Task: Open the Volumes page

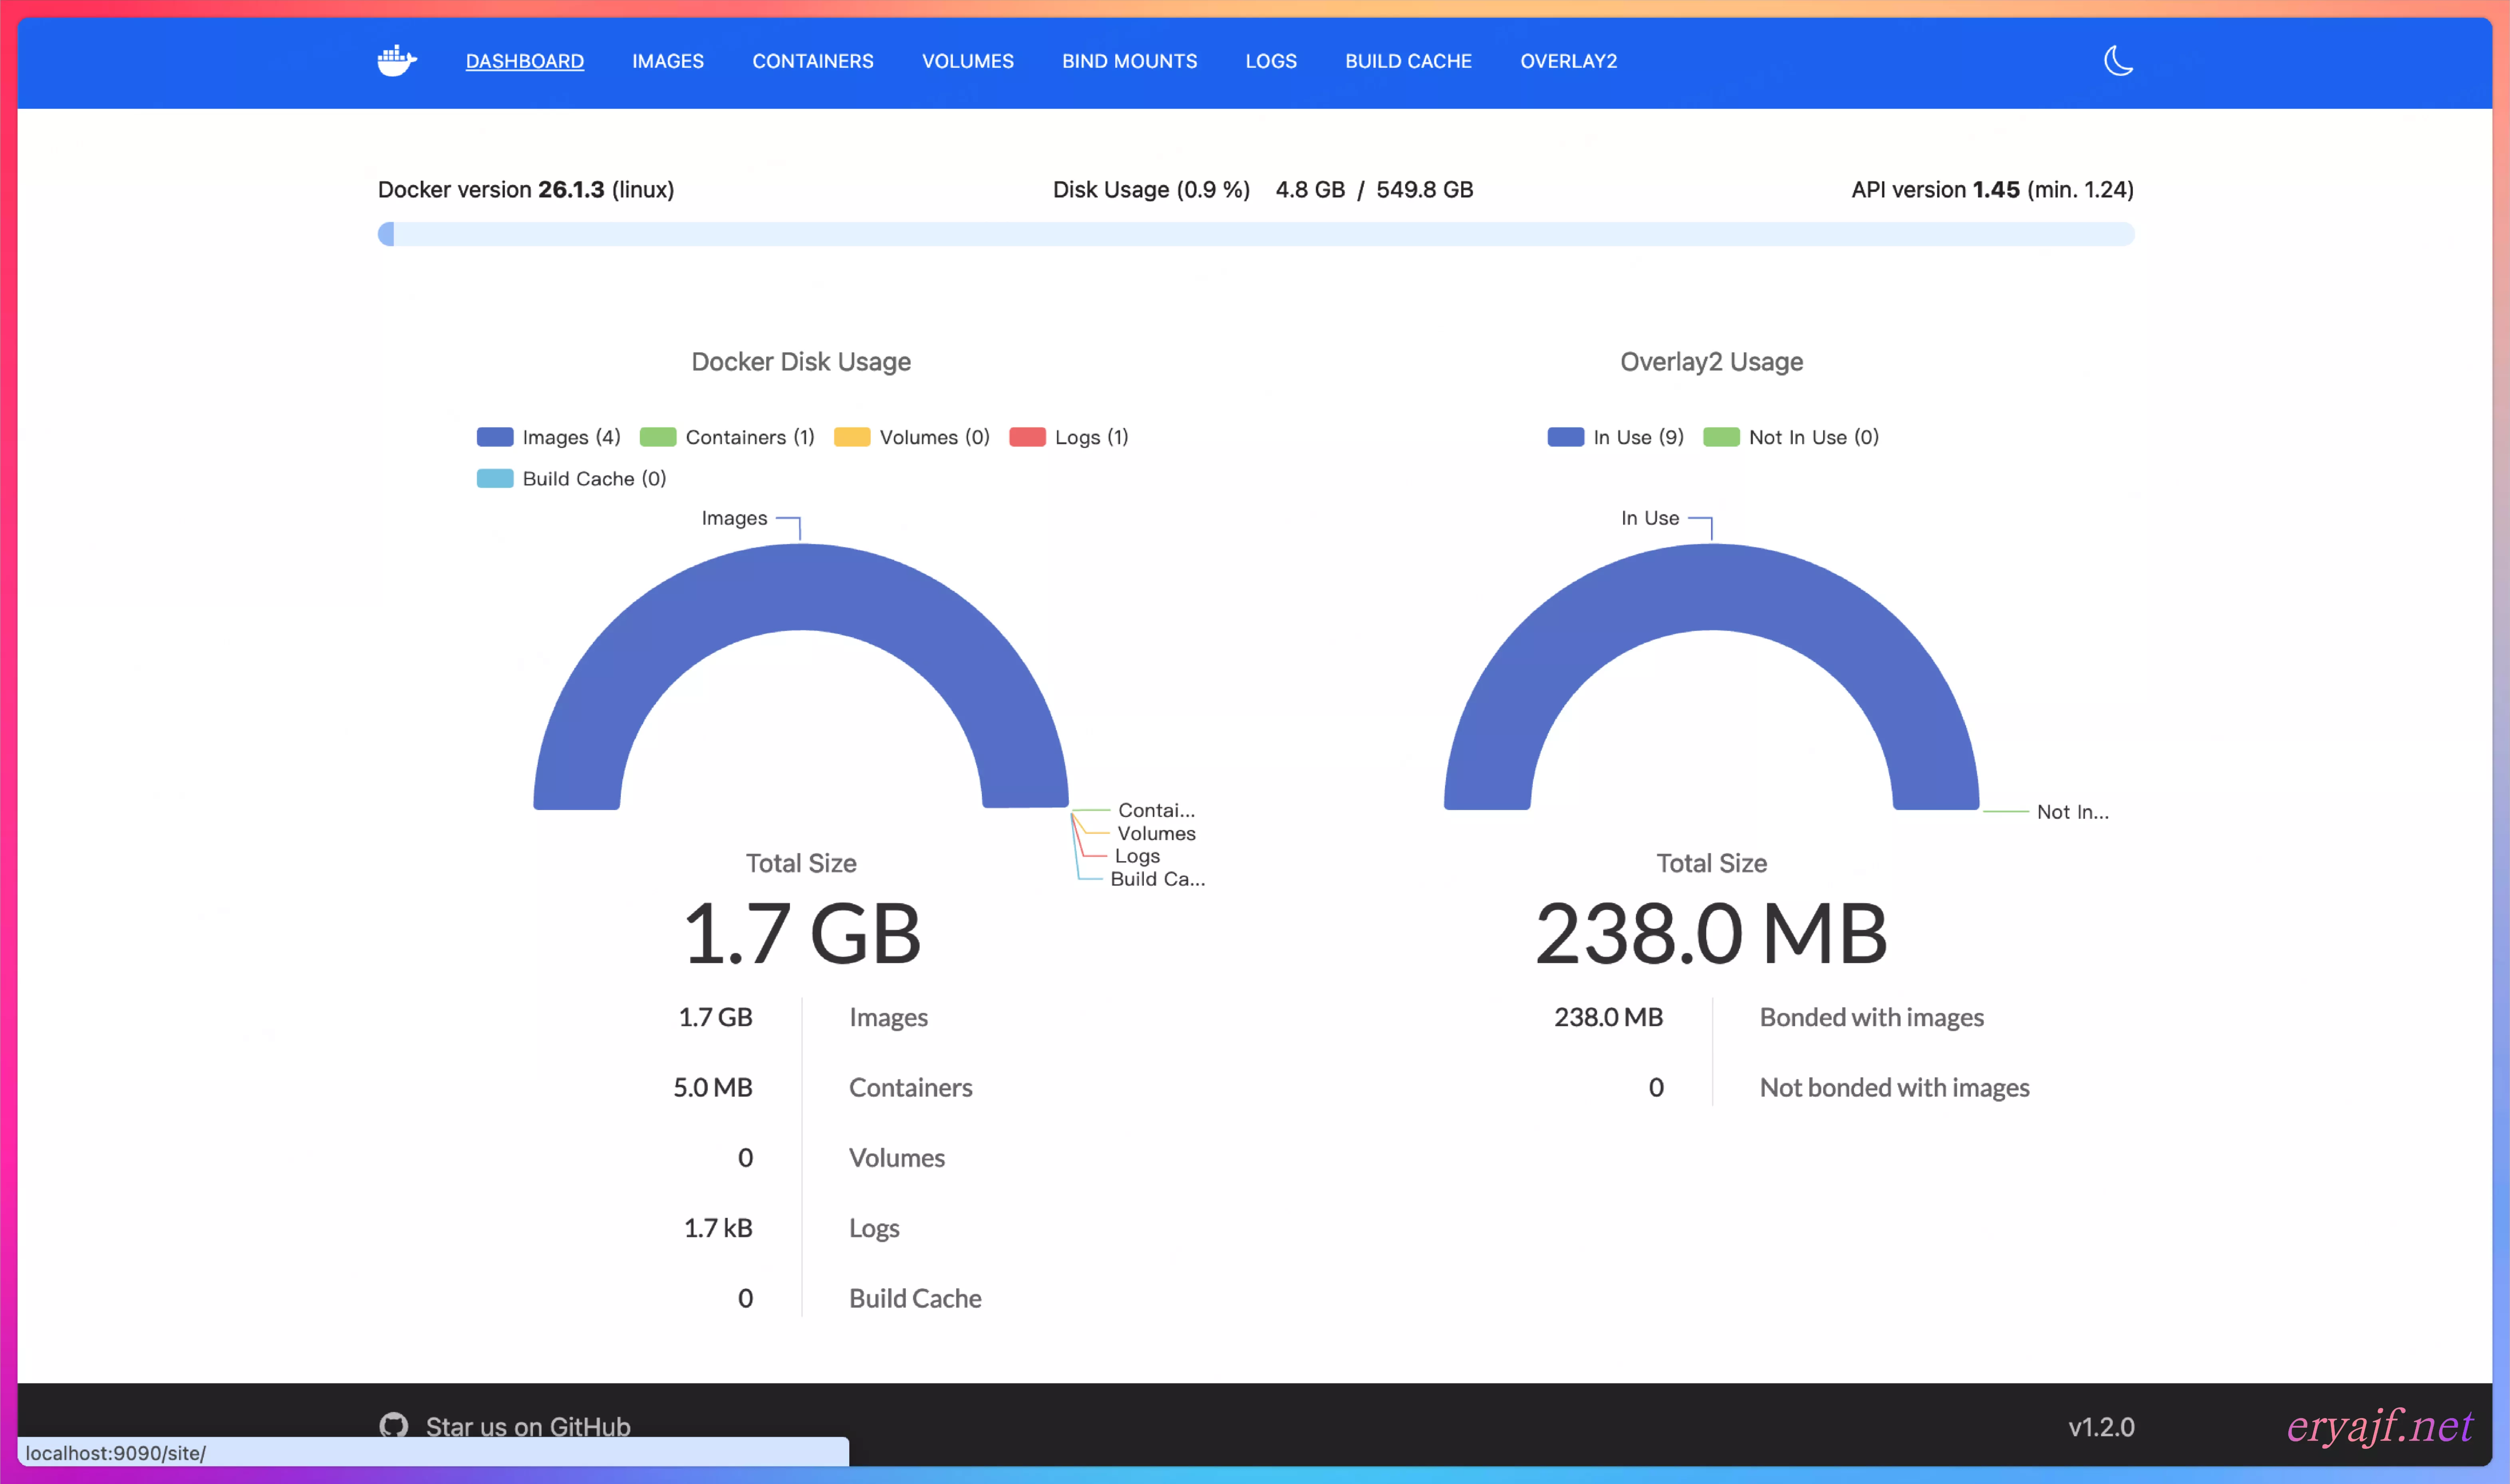Action: click(x=967, y=61)
